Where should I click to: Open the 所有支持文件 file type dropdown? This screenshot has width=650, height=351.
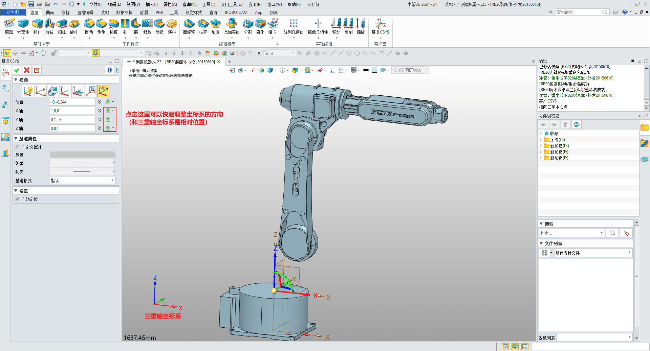[593, 253]
